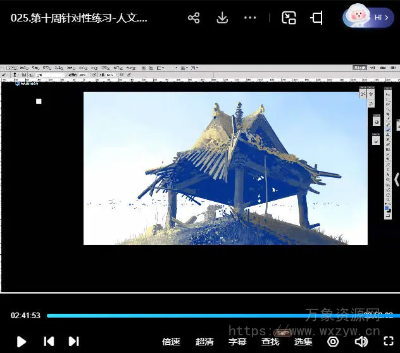Expand the right side panel arrow
The image size is (400, 353).
[x=396, y=179]
